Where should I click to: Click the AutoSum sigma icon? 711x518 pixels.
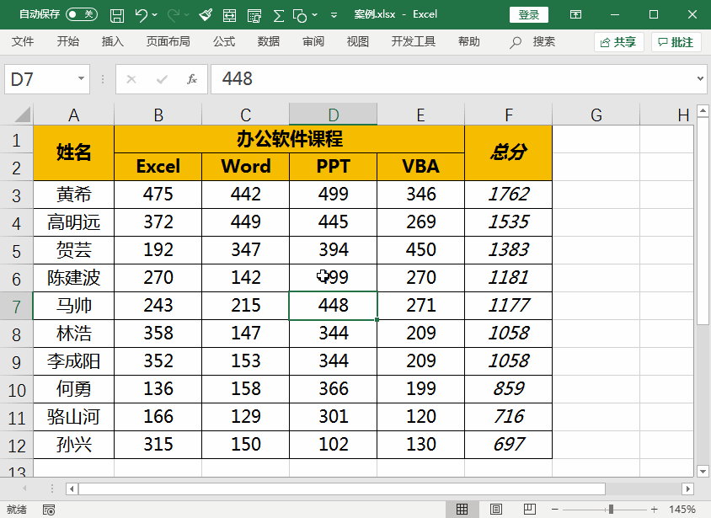pyautogui.click(x=278, y=16)
